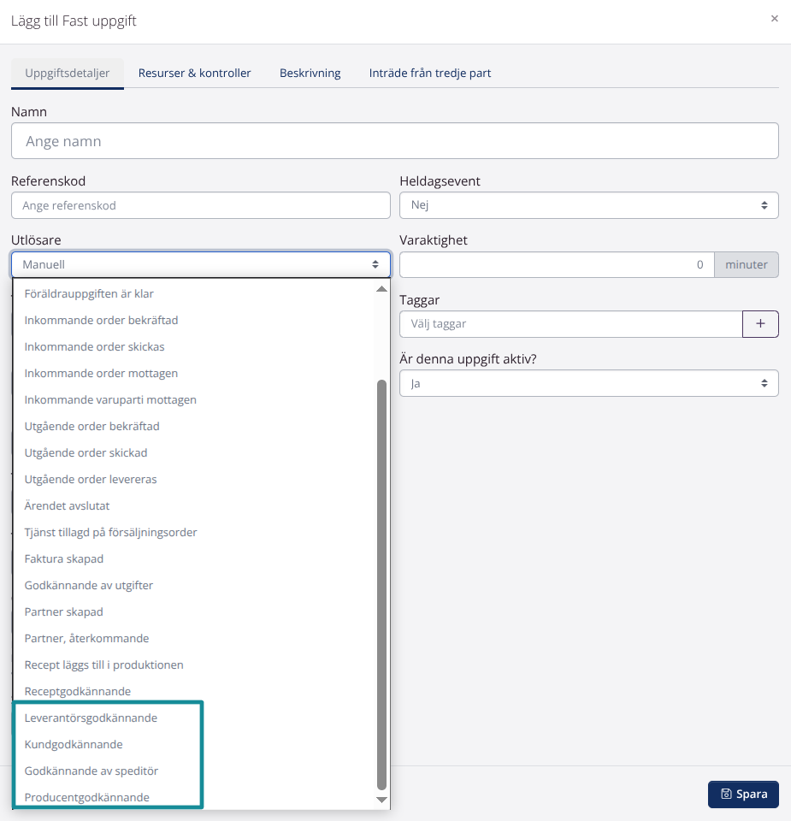791x821 pixels.
Task: Expand the Utlösare dropdown showing Manuell
Action: (200, 265)
